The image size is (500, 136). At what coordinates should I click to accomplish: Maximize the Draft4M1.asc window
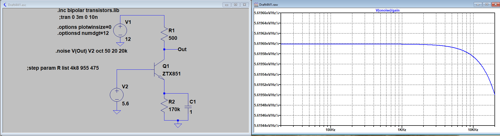pos(235,5)
